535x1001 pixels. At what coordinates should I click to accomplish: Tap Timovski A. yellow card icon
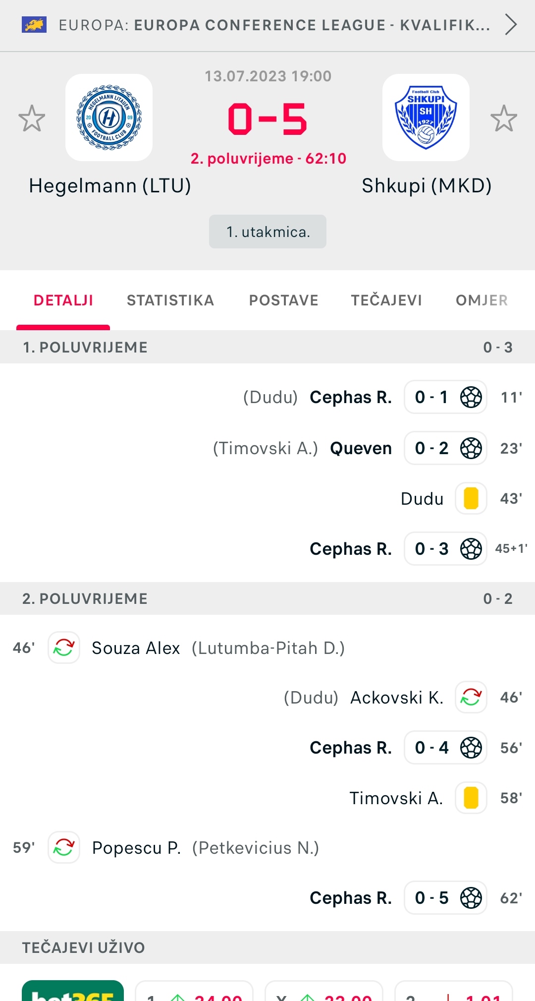coord(471,798)
